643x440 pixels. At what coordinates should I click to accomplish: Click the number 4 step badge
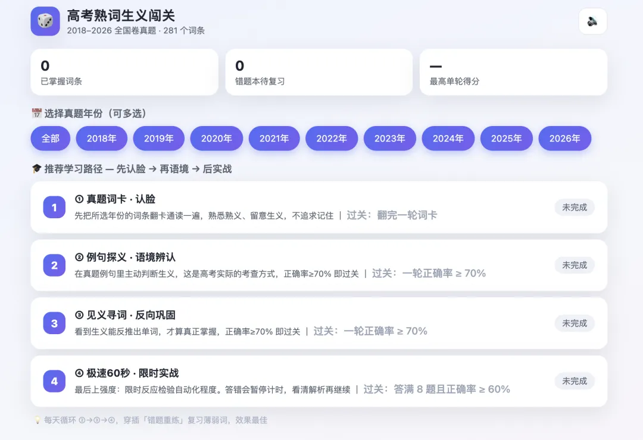(54, 381)
